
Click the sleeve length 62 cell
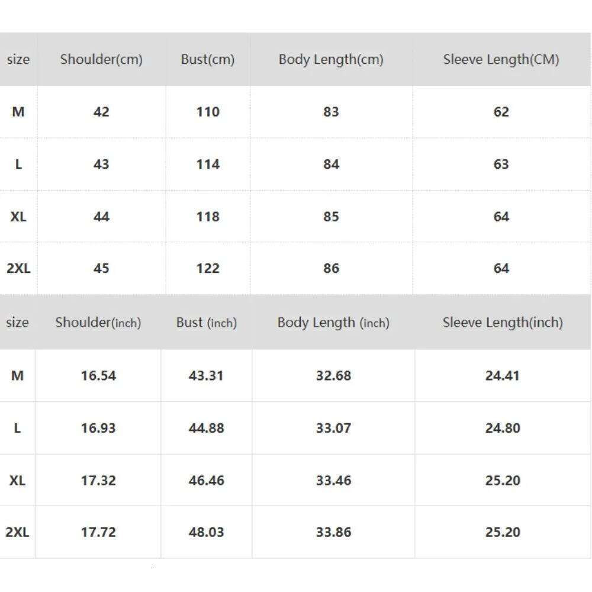pos(501,112)
